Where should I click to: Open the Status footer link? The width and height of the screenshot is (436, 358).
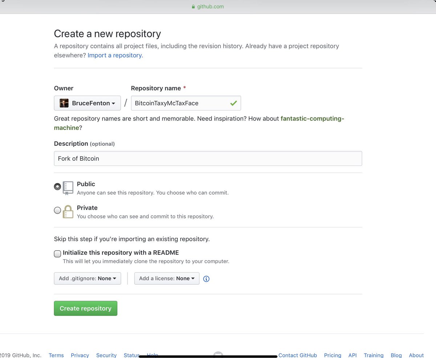(x=132, y=355)
